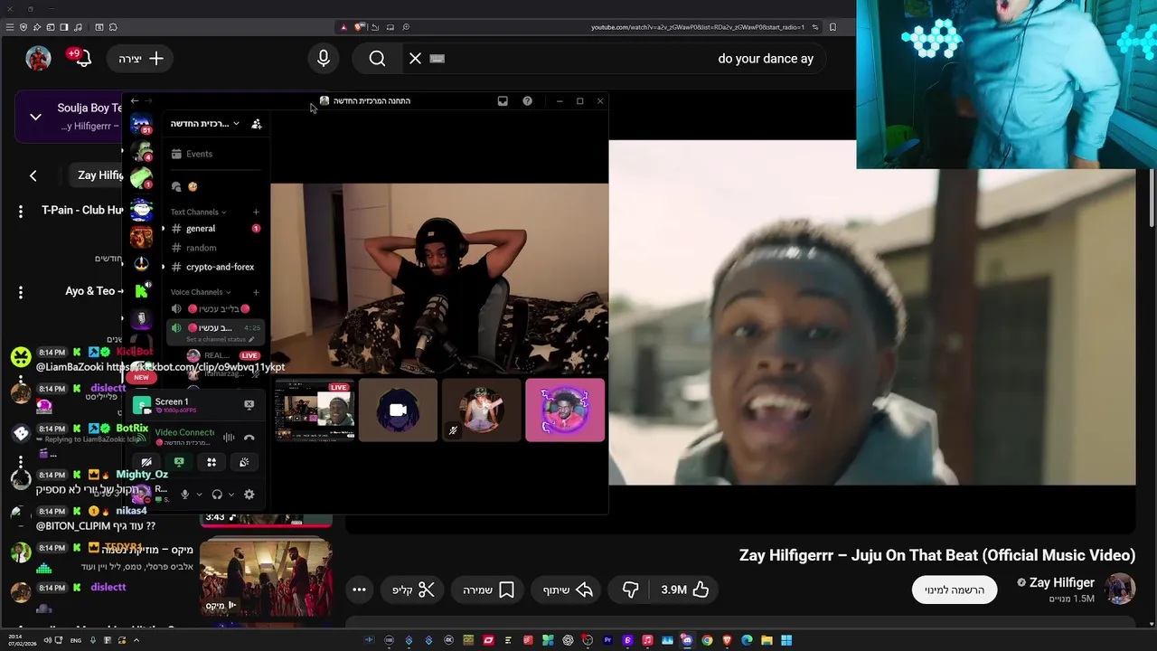Go back in Discord with arrow
This screenshot has width=1157, height=651.
[135, 101]
